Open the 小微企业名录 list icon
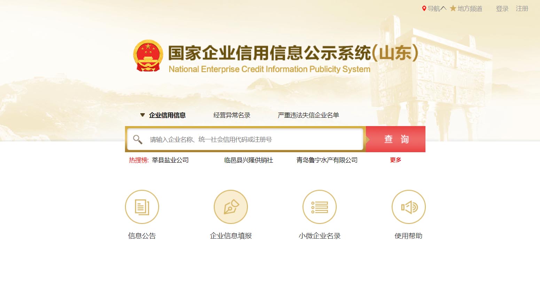This screenshot has width=540, height=295. (320, 207)
